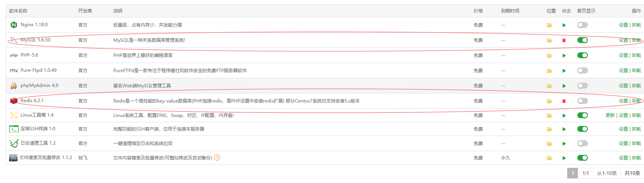644x183 pixels.
Task: Click the phpMyAdmin 4.9 sailboat icon
Action: [14, 86]
